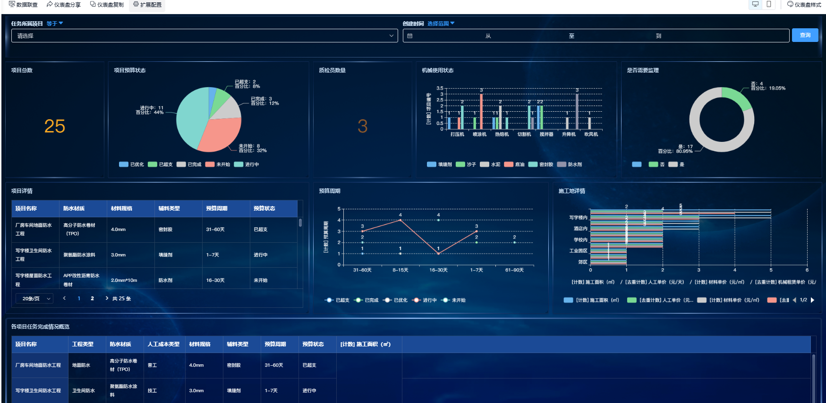Viewport: 826px width, 403px height.
Task: Click next page arrow in 项目详情 pagination
Action: 107,298
